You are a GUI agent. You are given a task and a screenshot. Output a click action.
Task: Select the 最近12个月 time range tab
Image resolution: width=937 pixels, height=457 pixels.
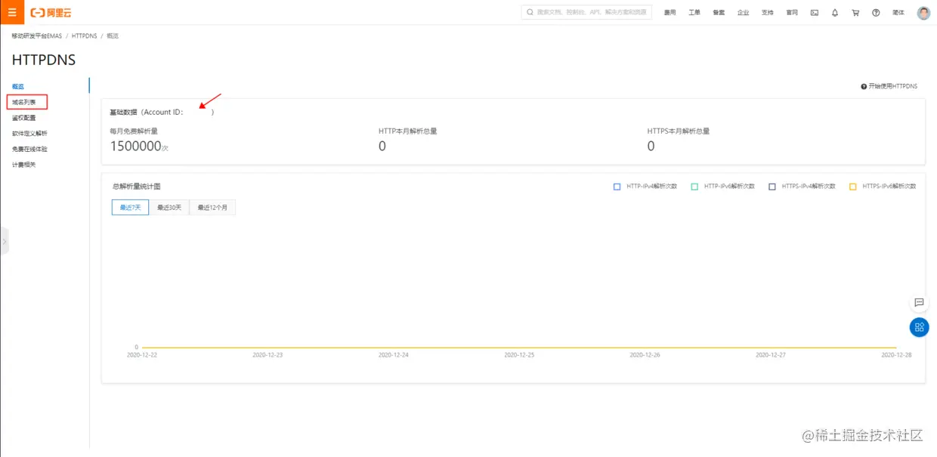click(212, 207)
